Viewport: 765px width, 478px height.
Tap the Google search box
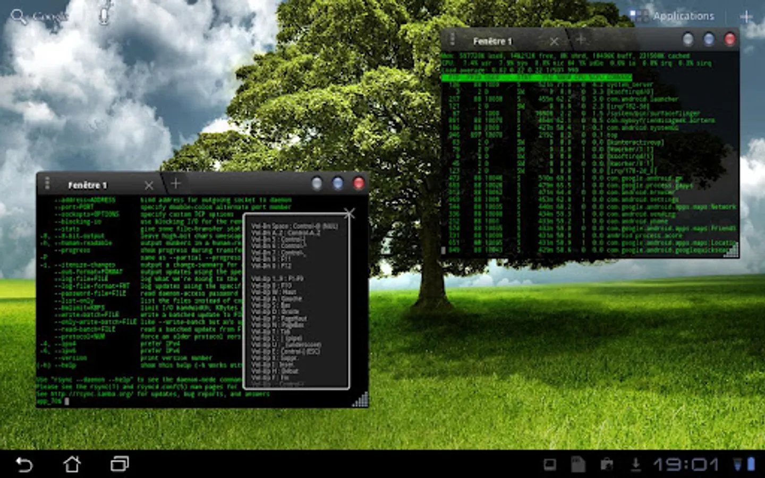[48, 16]
